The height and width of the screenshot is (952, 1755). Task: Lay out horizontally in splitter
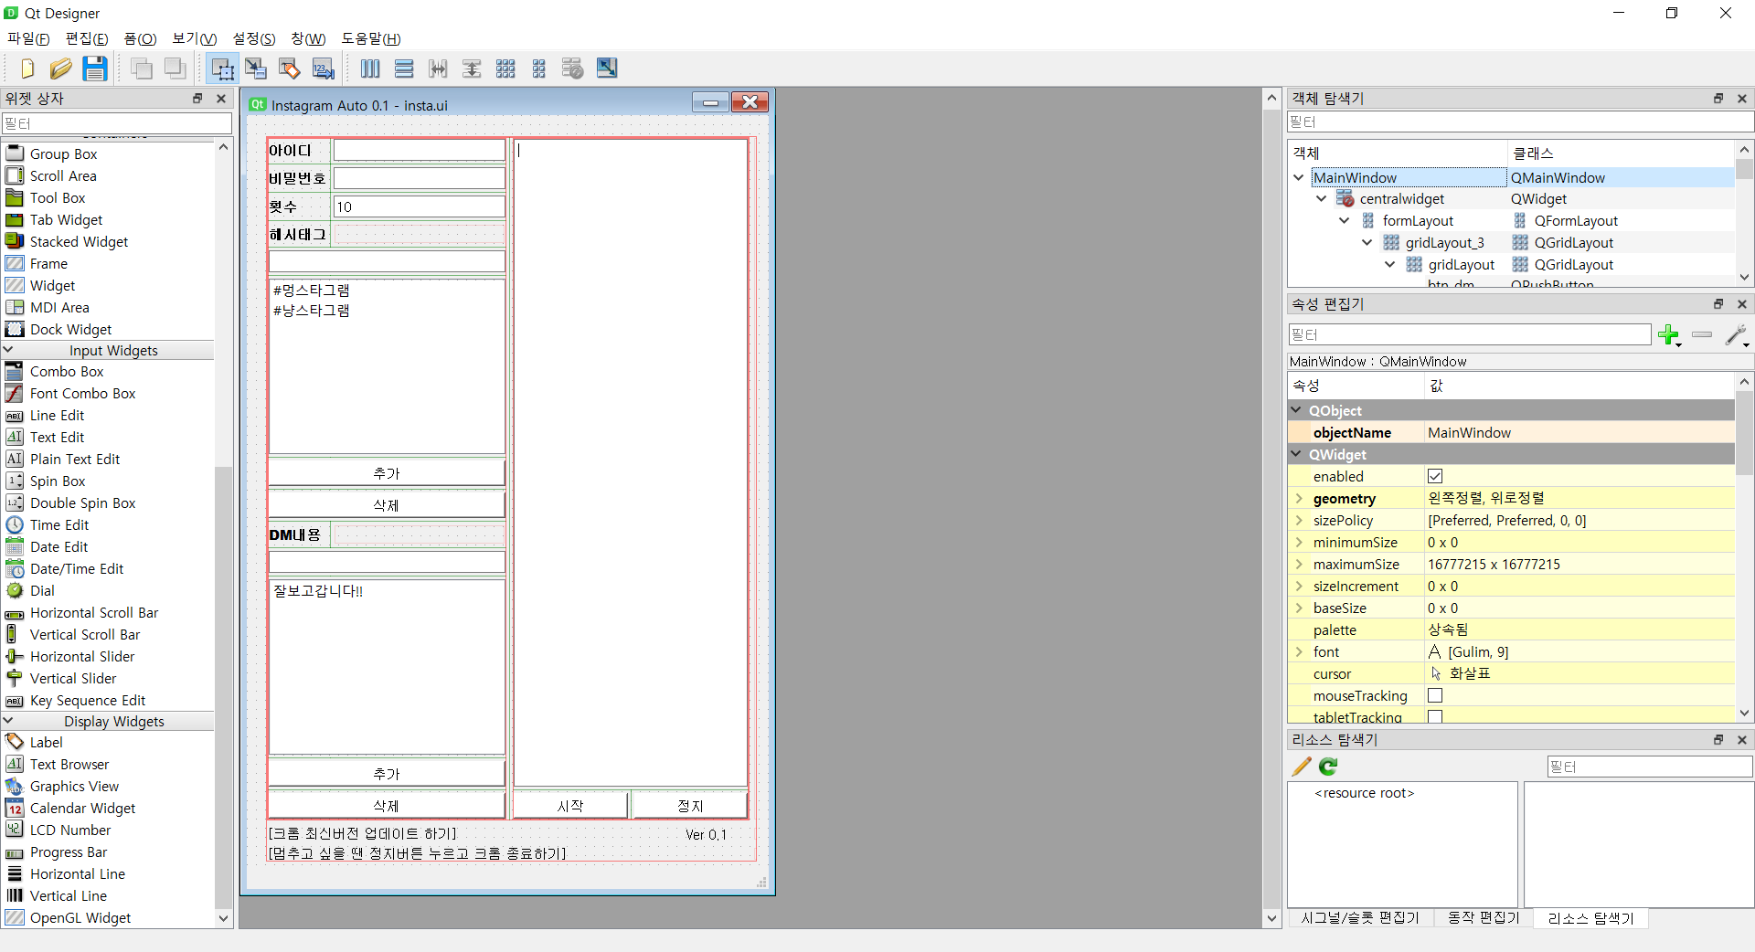[438, 69]
